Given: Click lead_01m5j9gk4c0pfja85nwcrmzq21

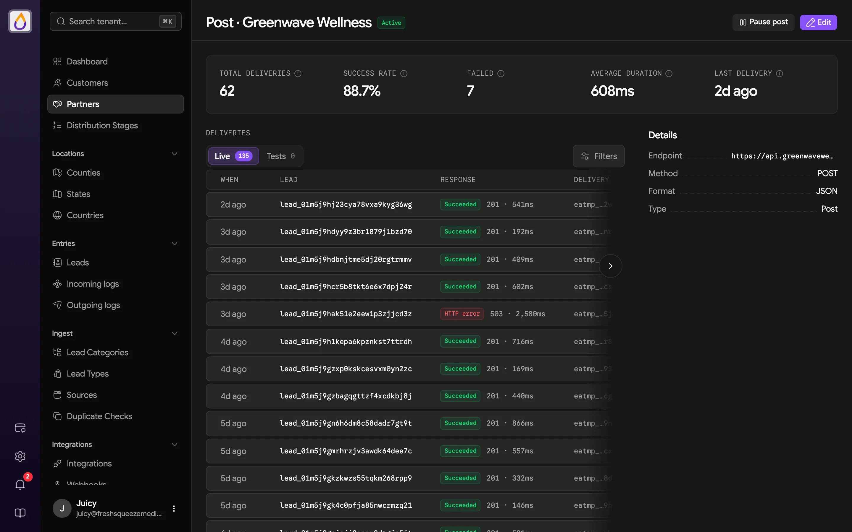Looking at the screenshot, I should (x=346, y=505).
